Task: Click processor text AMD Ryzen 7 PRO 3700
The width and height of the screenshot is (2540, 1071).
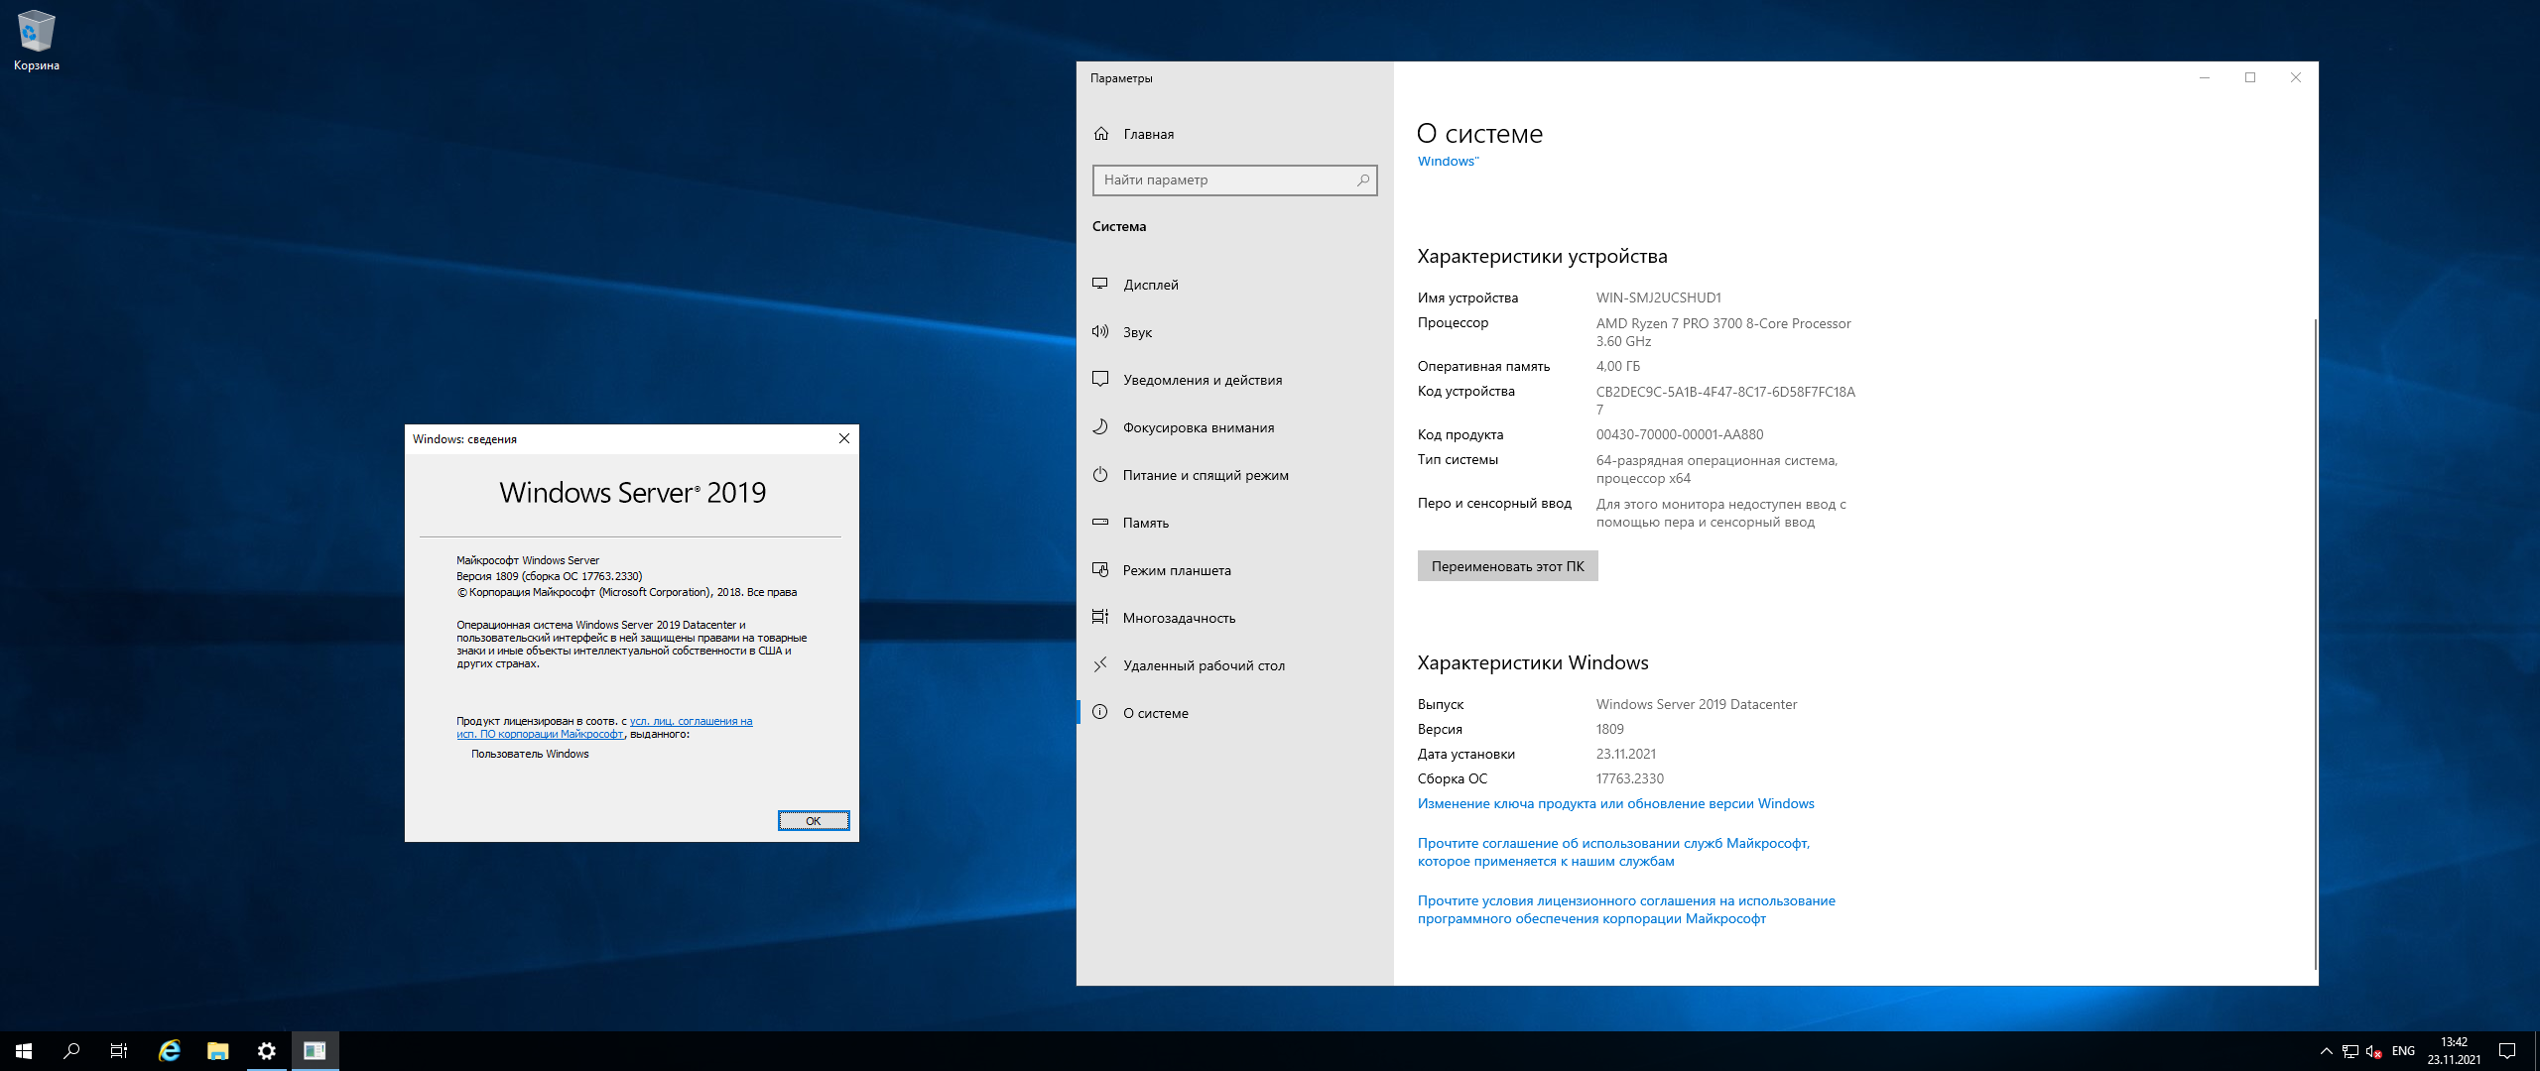Action: coord(1723,332)
